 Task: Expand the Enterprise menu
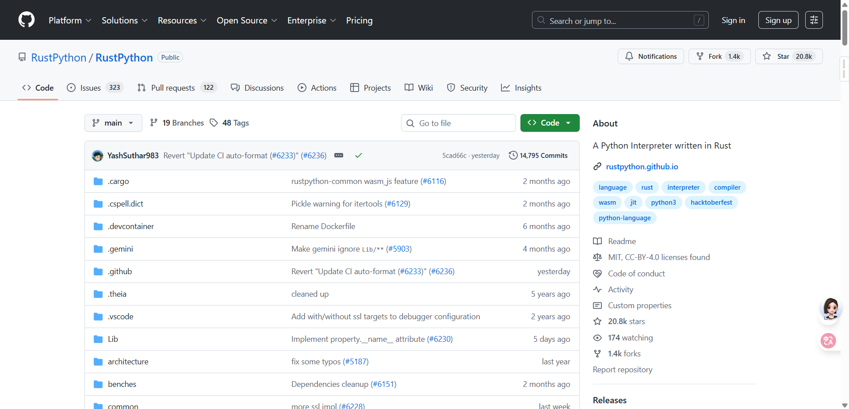[311, 20]
